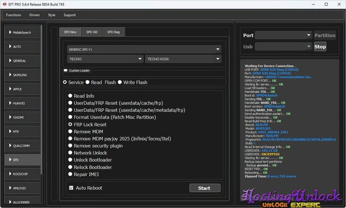This screenshot has width=346, height=208.
Task: Minimize the EFT PRO window
Action: pyautogui.click(x=313, y=5)
